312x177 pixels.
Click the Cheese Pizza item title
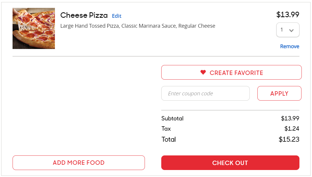84,15
